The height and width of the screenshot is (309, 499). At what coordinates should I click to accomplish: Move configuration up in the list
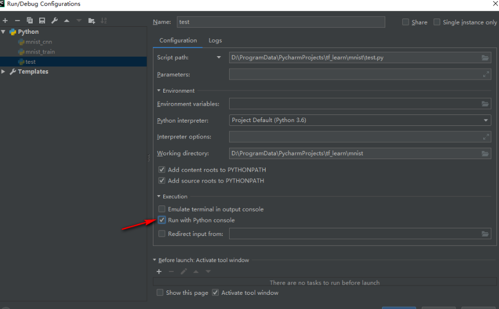point(66,21)
